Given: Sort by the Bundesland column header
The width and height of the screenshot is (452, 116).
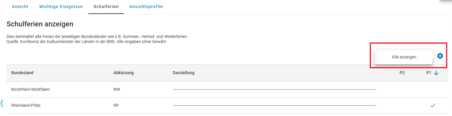Looking at the screenshot, I should point(22,73).
